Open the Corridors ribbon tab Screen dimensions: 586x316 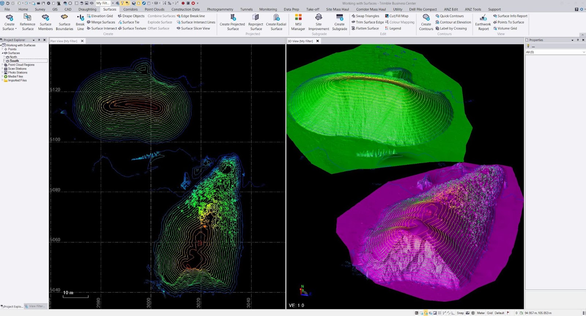(130, 10)
